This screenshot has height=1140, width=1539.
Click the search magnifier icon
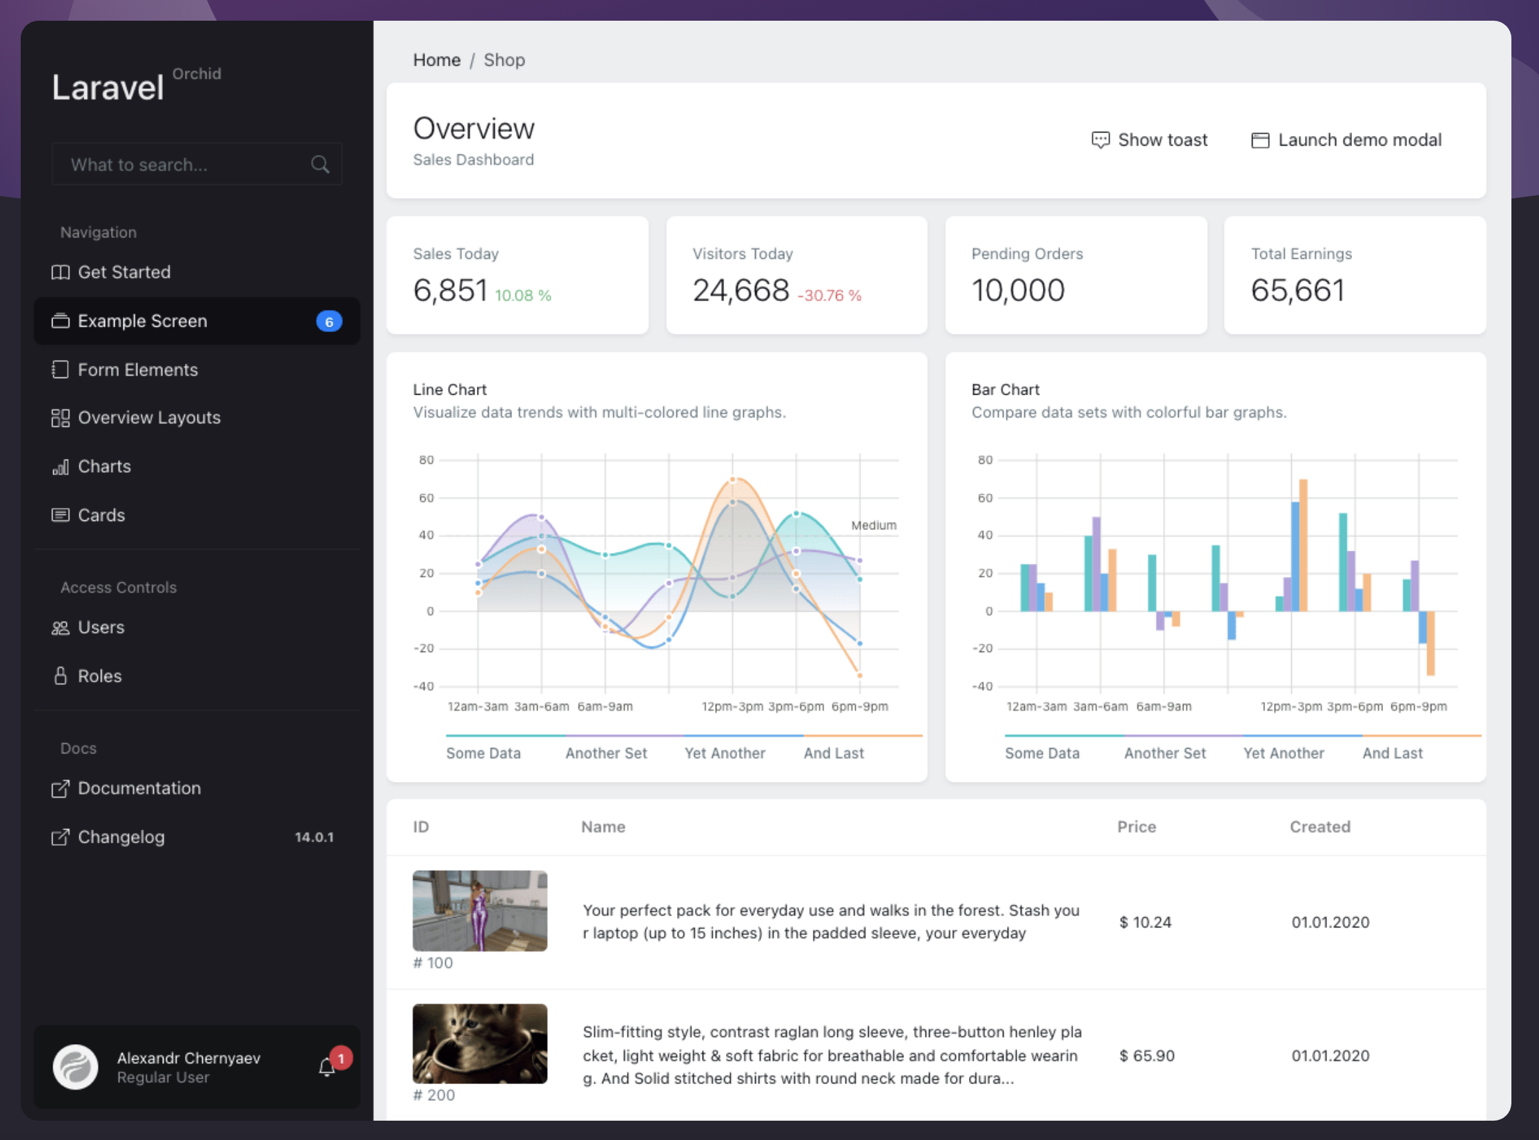pos(320,164)
